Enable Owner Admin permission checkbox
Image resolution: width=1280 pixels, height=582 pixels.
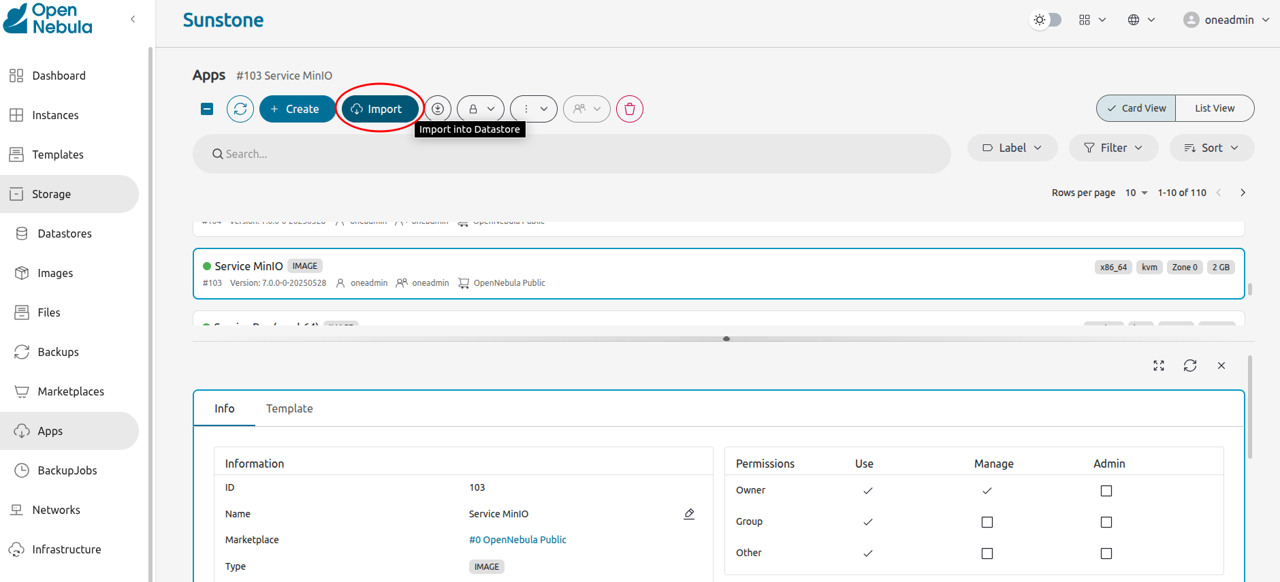click(1106, 491)
